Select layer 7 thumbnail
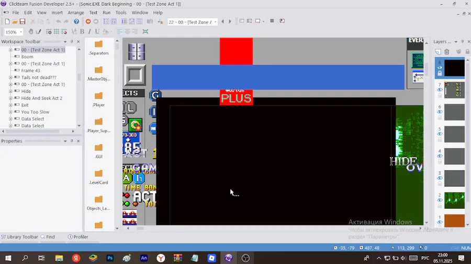Screen dimensions: 471x264 (454, 90)
